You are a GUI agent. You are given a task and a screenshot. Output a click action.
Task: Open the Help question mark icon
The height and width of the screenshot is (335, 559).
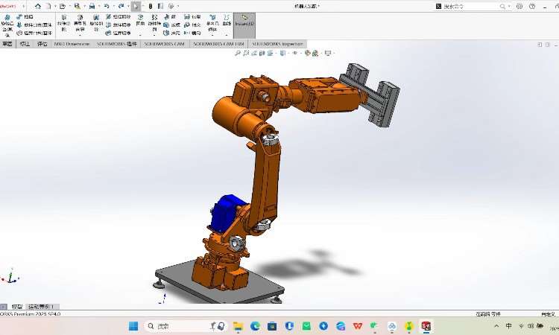point(531,6)
